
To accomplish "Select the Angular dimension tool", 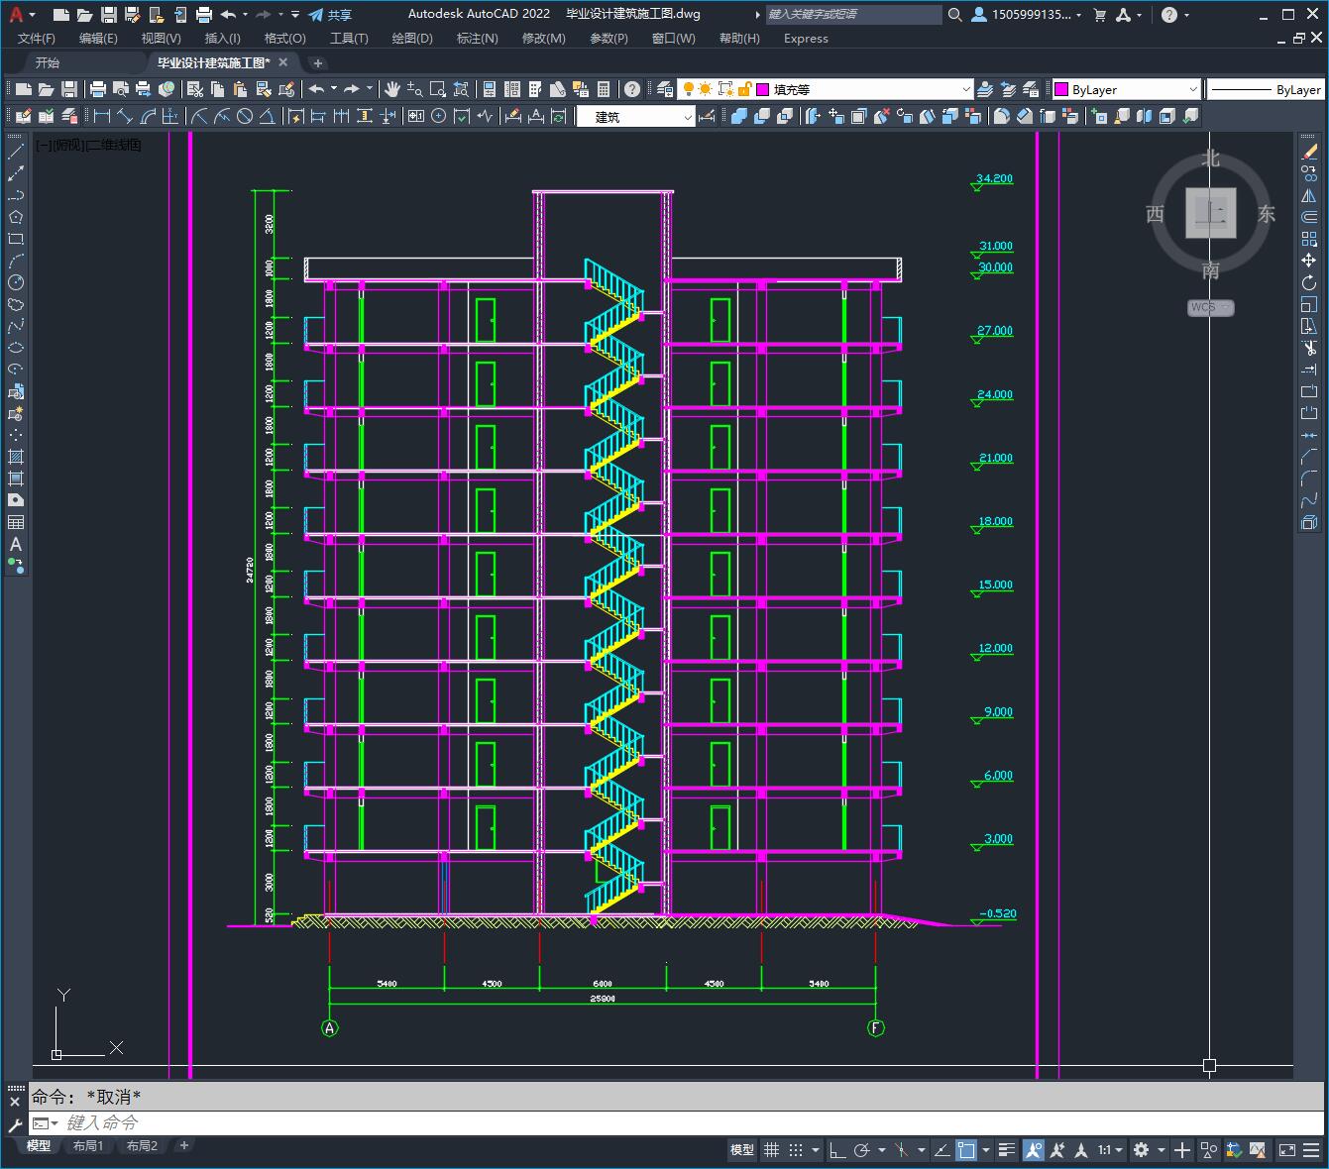I will (x=268, y=116).
